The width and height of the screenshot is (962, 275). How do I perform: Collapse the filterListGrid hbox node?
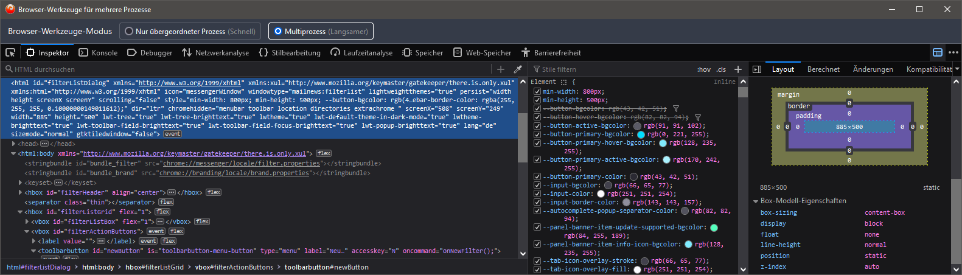tap(20, 212)
